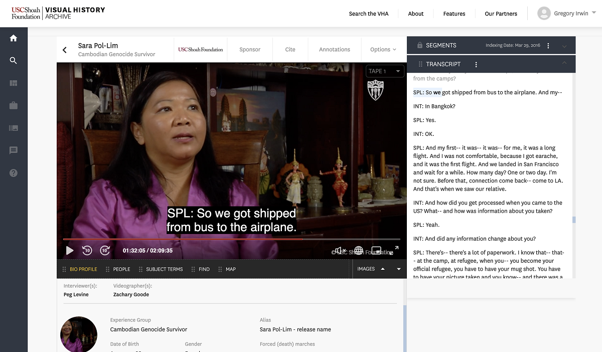Select the globe icon in the video player

coord(358,250)
